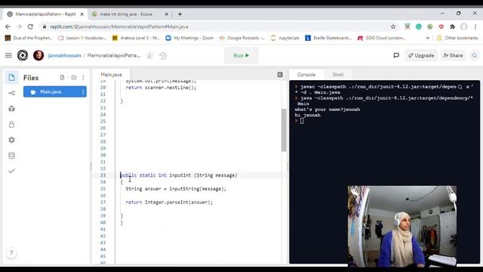483x272 pixels.
Task: Open the chat comment icon
Action: pyautogui.click(x=396, y=55)
